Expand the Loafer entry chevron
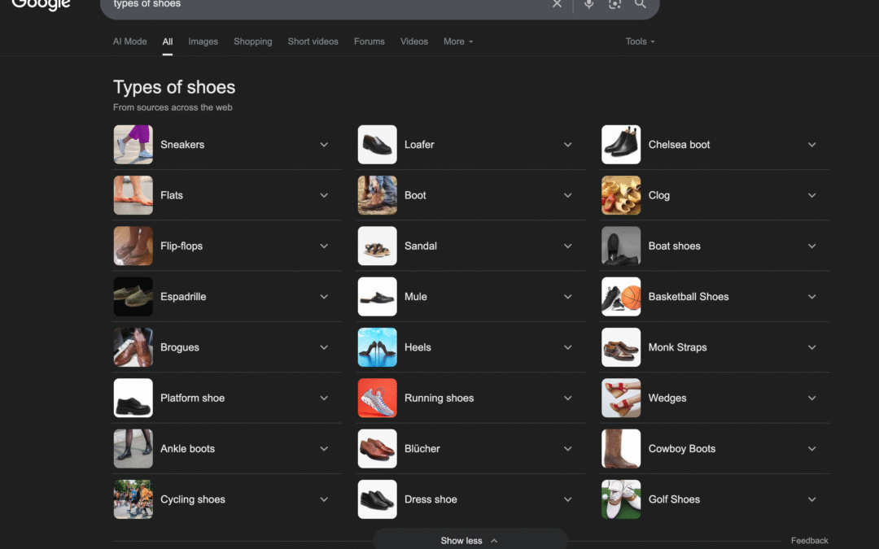 pyautogui.click(x=568, y=145)
